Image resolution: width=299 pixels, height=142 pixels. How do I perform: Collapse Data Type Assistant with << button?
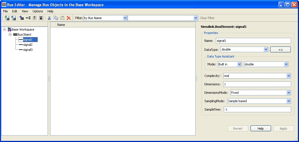(x=280, y=49)
